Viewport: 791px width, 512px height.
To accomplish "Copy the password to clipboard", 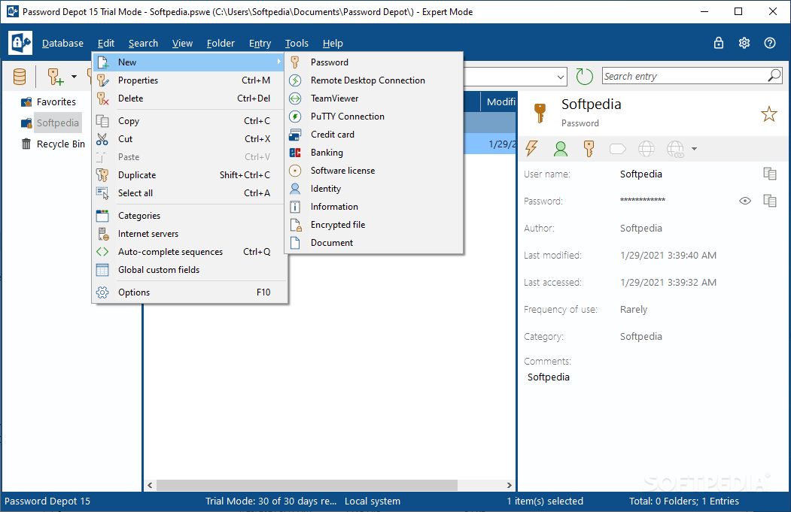I will pos(770,201).
